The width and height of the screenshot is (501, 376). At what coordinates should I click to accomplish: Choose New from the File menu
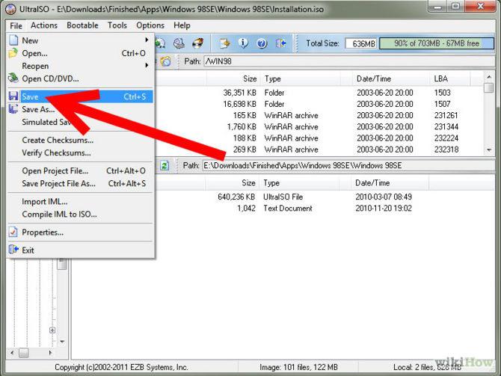[80, 40]
